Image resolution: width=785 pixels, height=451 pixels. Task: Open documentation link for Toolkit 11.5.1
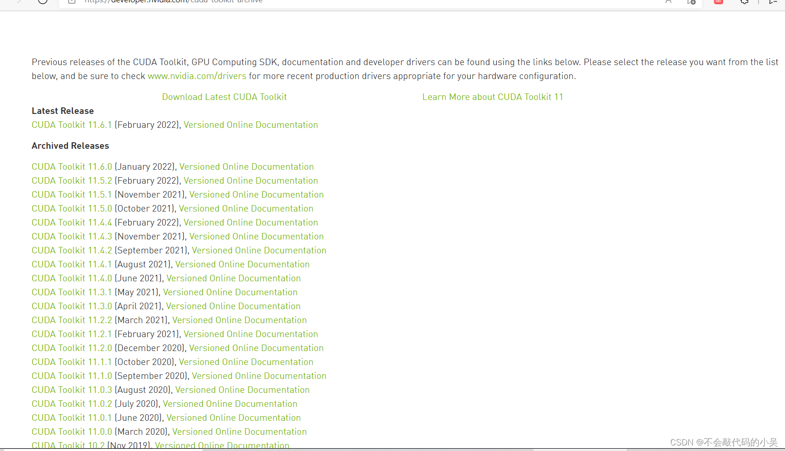(x=257, y=195)
